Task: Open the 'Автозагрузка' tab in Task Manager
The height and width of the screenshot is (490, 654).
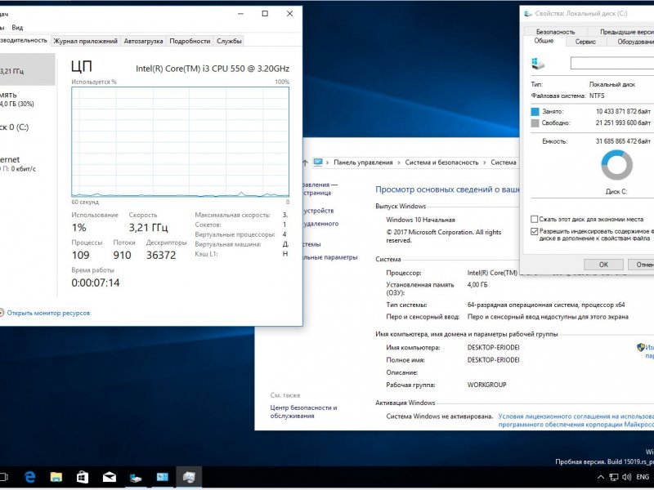Action: pyautogui.click(x=143, y=41)
